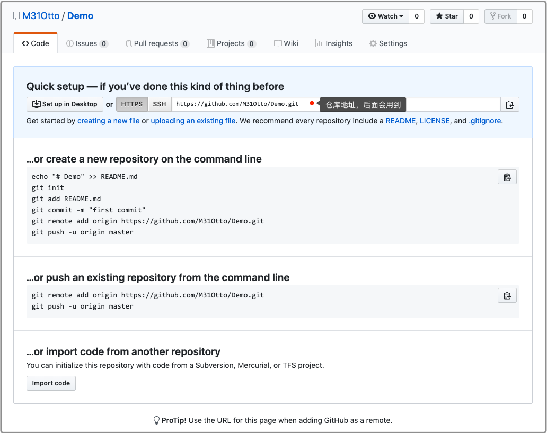This screenshot has height=433, width=547.
Task: Open the fork count next to Fork
Action: pos(524,16)
